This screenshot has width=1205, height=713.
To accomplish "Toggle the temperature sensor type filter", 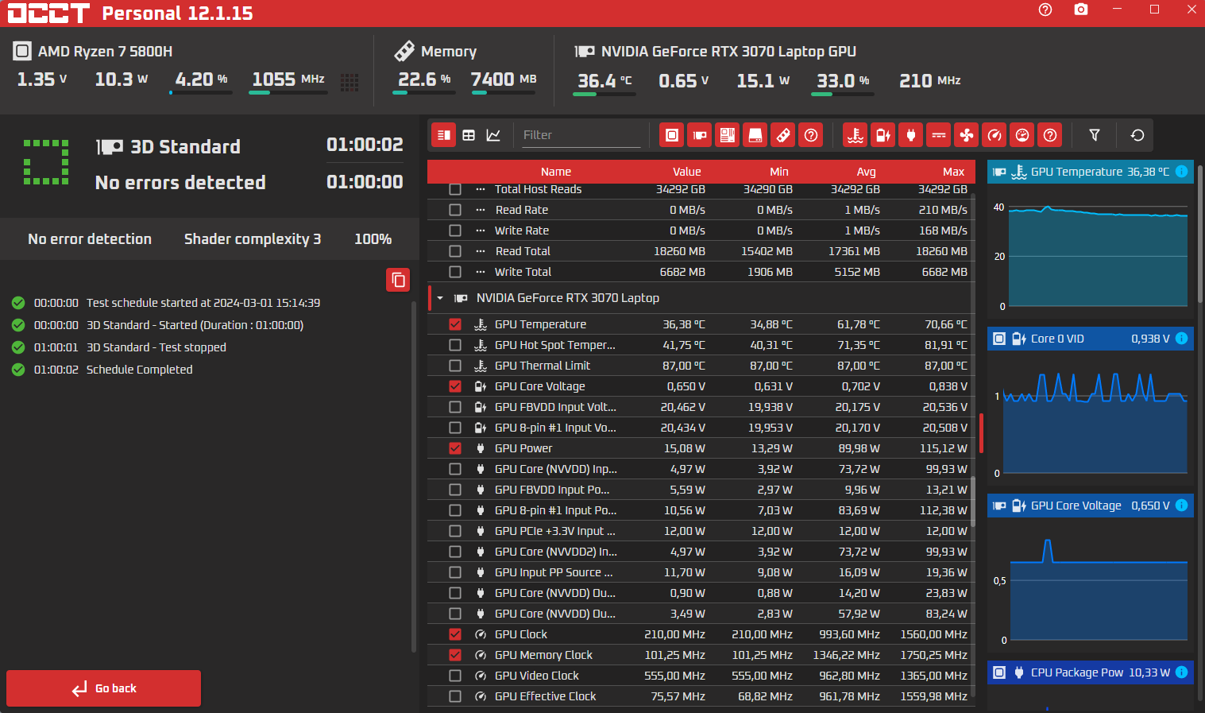I will [x=855, y=135].
